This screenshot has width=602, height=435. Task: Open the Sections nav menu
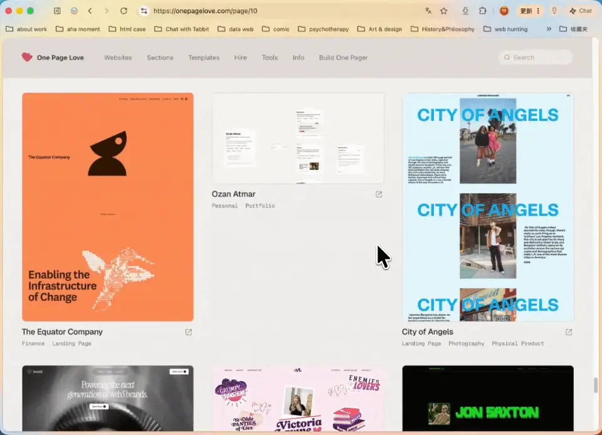click(160, 58)
